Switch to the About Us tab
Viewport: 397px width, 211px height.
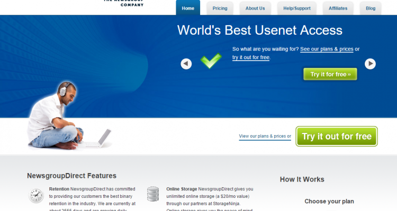tap(255, 8)
